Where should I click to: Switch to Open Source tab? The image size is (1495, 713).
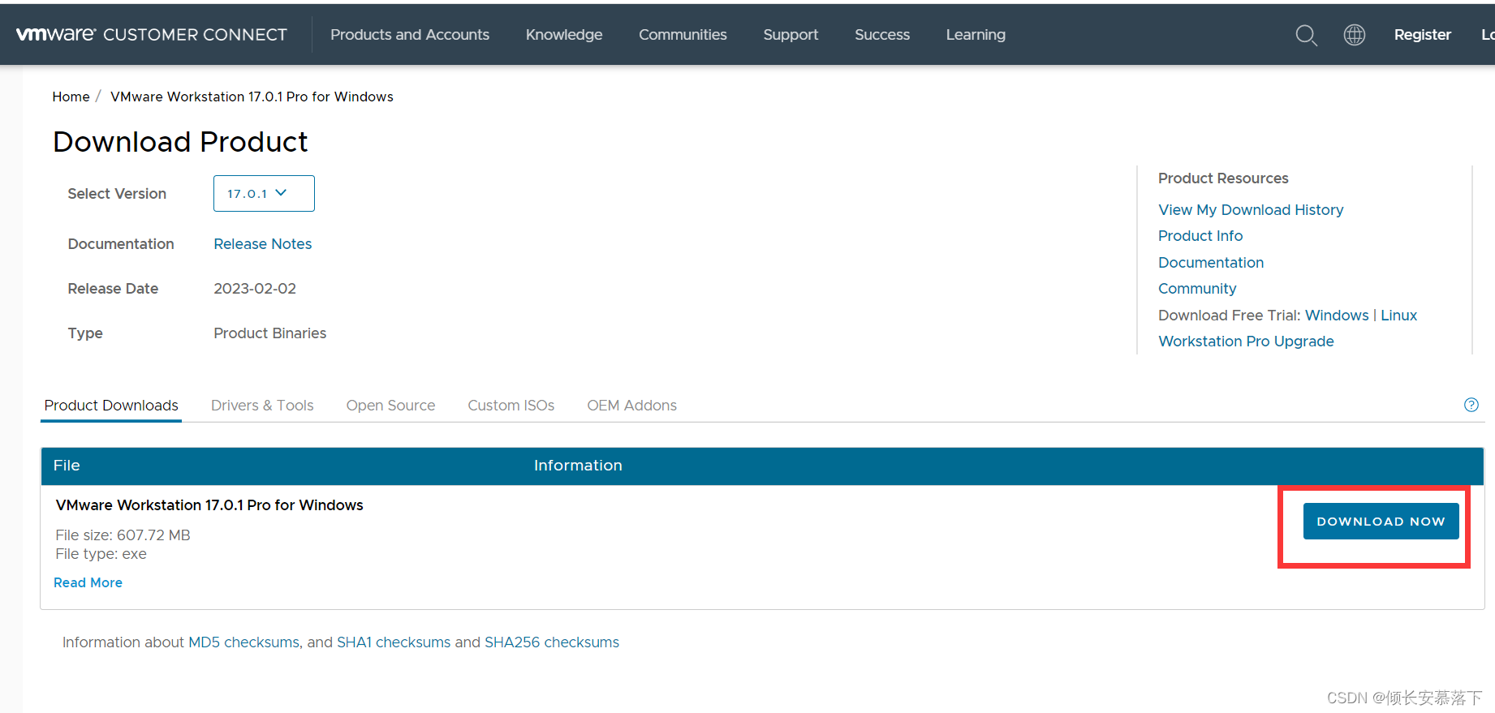390,406
